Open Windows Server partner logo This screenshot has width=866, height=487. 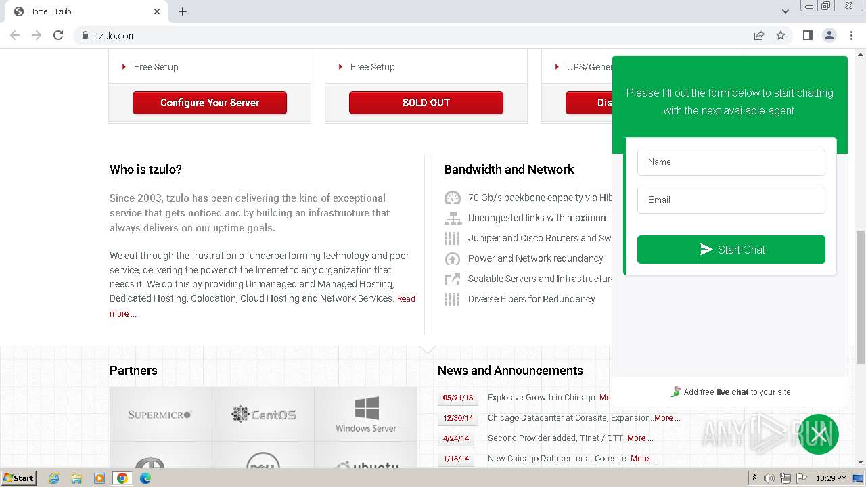coord(366,414)
